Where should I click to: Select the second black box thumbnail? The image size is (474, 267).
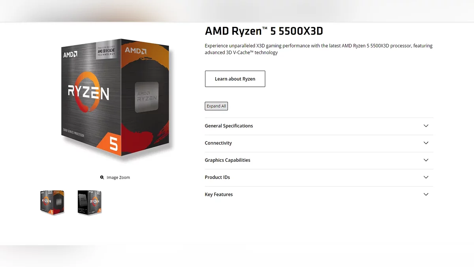89,202
